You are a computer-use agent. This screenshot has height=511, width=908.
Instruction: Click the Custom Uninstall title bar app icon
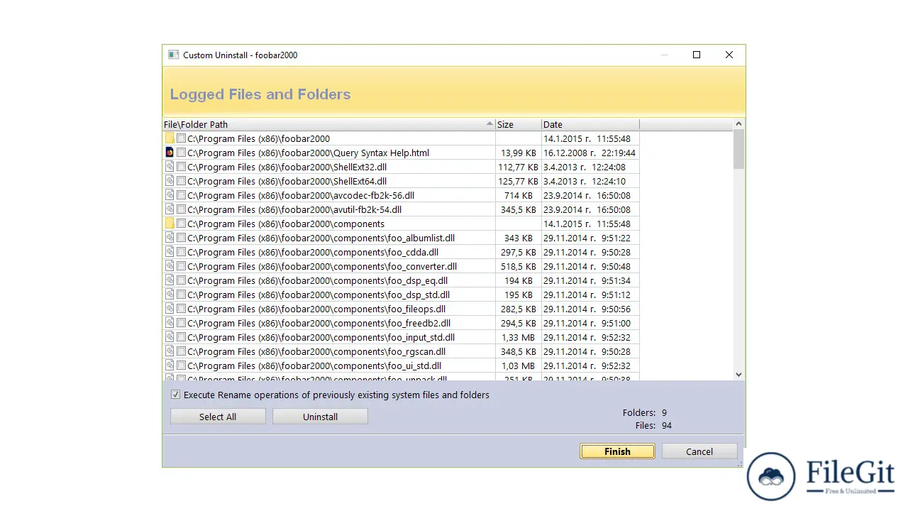(173, 55)
